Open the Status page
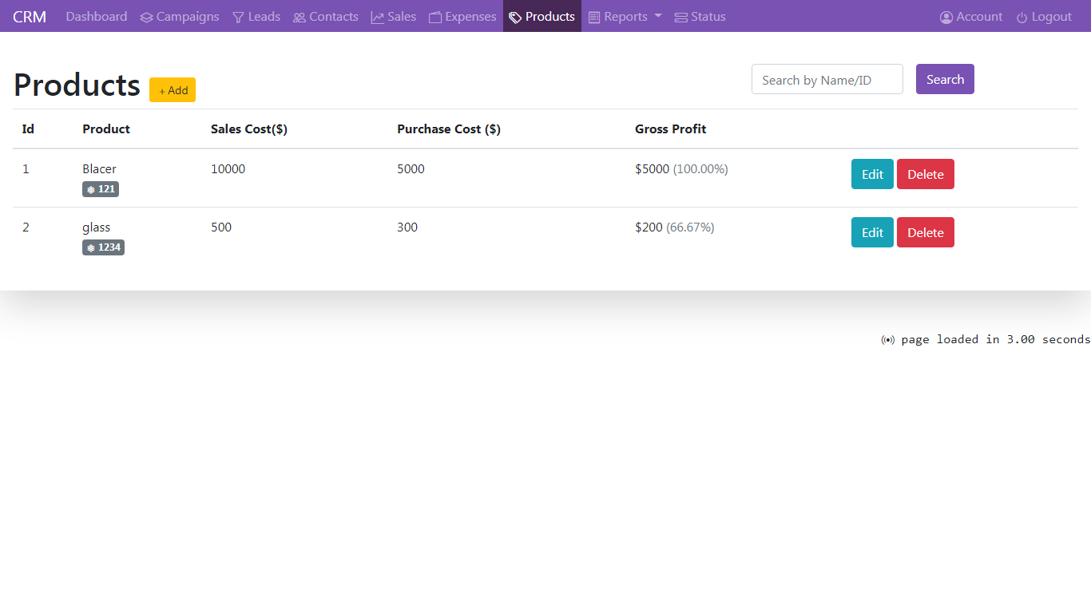The image size is (1091, 613). [700, 17]
